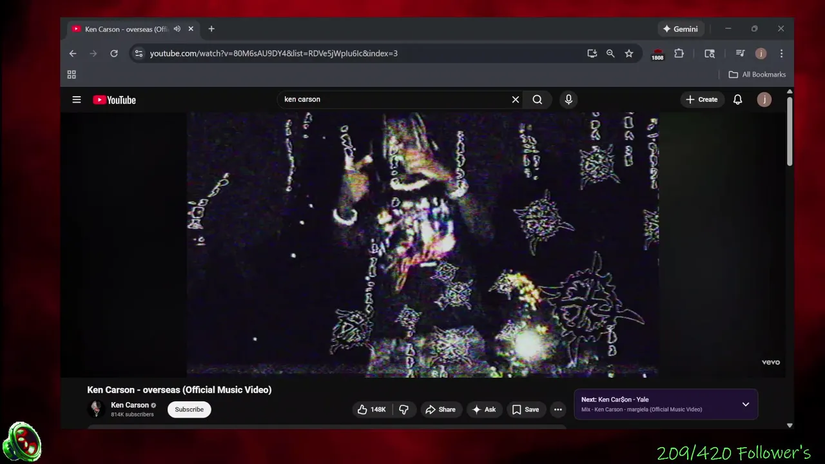Image resolution: width=825 pixels, height=464 pixels.
Task: Go to YouTube home via logo
Action: pyautogui.click(x=114, y=100)
